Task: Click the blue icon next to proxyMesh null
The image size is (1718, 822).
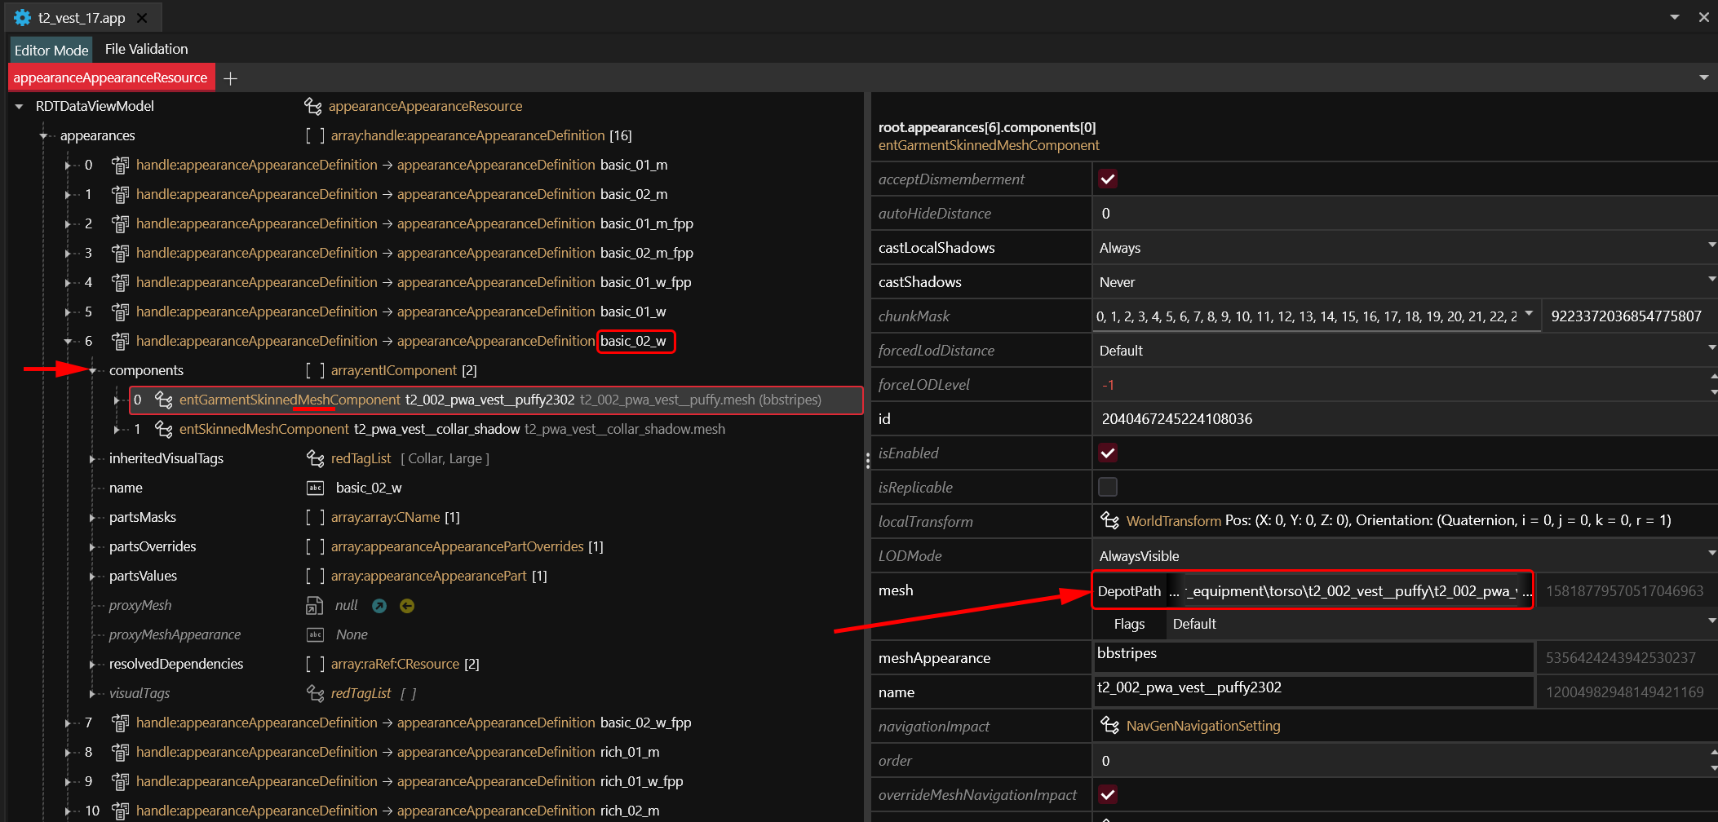Action: point(379,605)
